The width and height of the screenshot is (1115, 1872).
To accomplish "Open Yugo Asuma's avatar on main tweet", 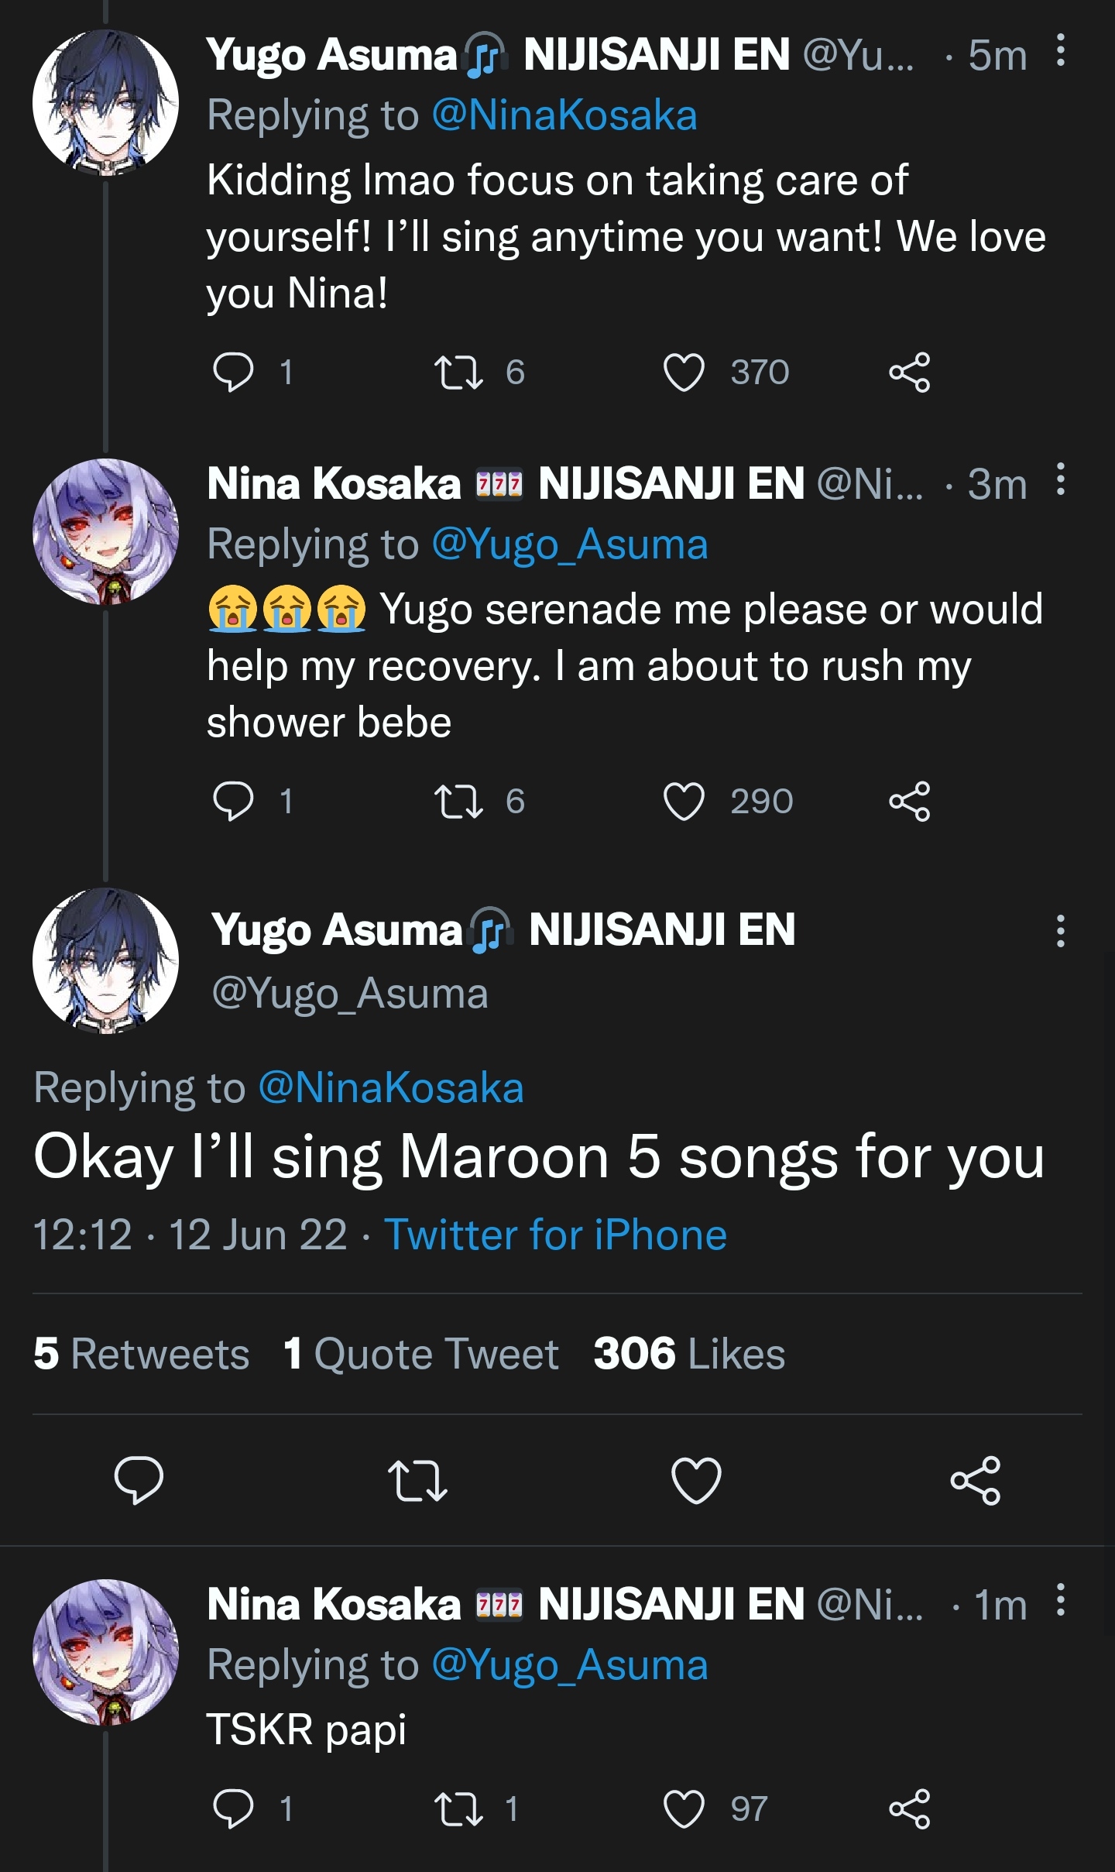I will point(105,960).
